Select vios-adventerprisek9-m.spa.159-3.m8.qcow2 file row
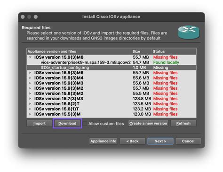 pyautogui.click(x=111, y=63)
